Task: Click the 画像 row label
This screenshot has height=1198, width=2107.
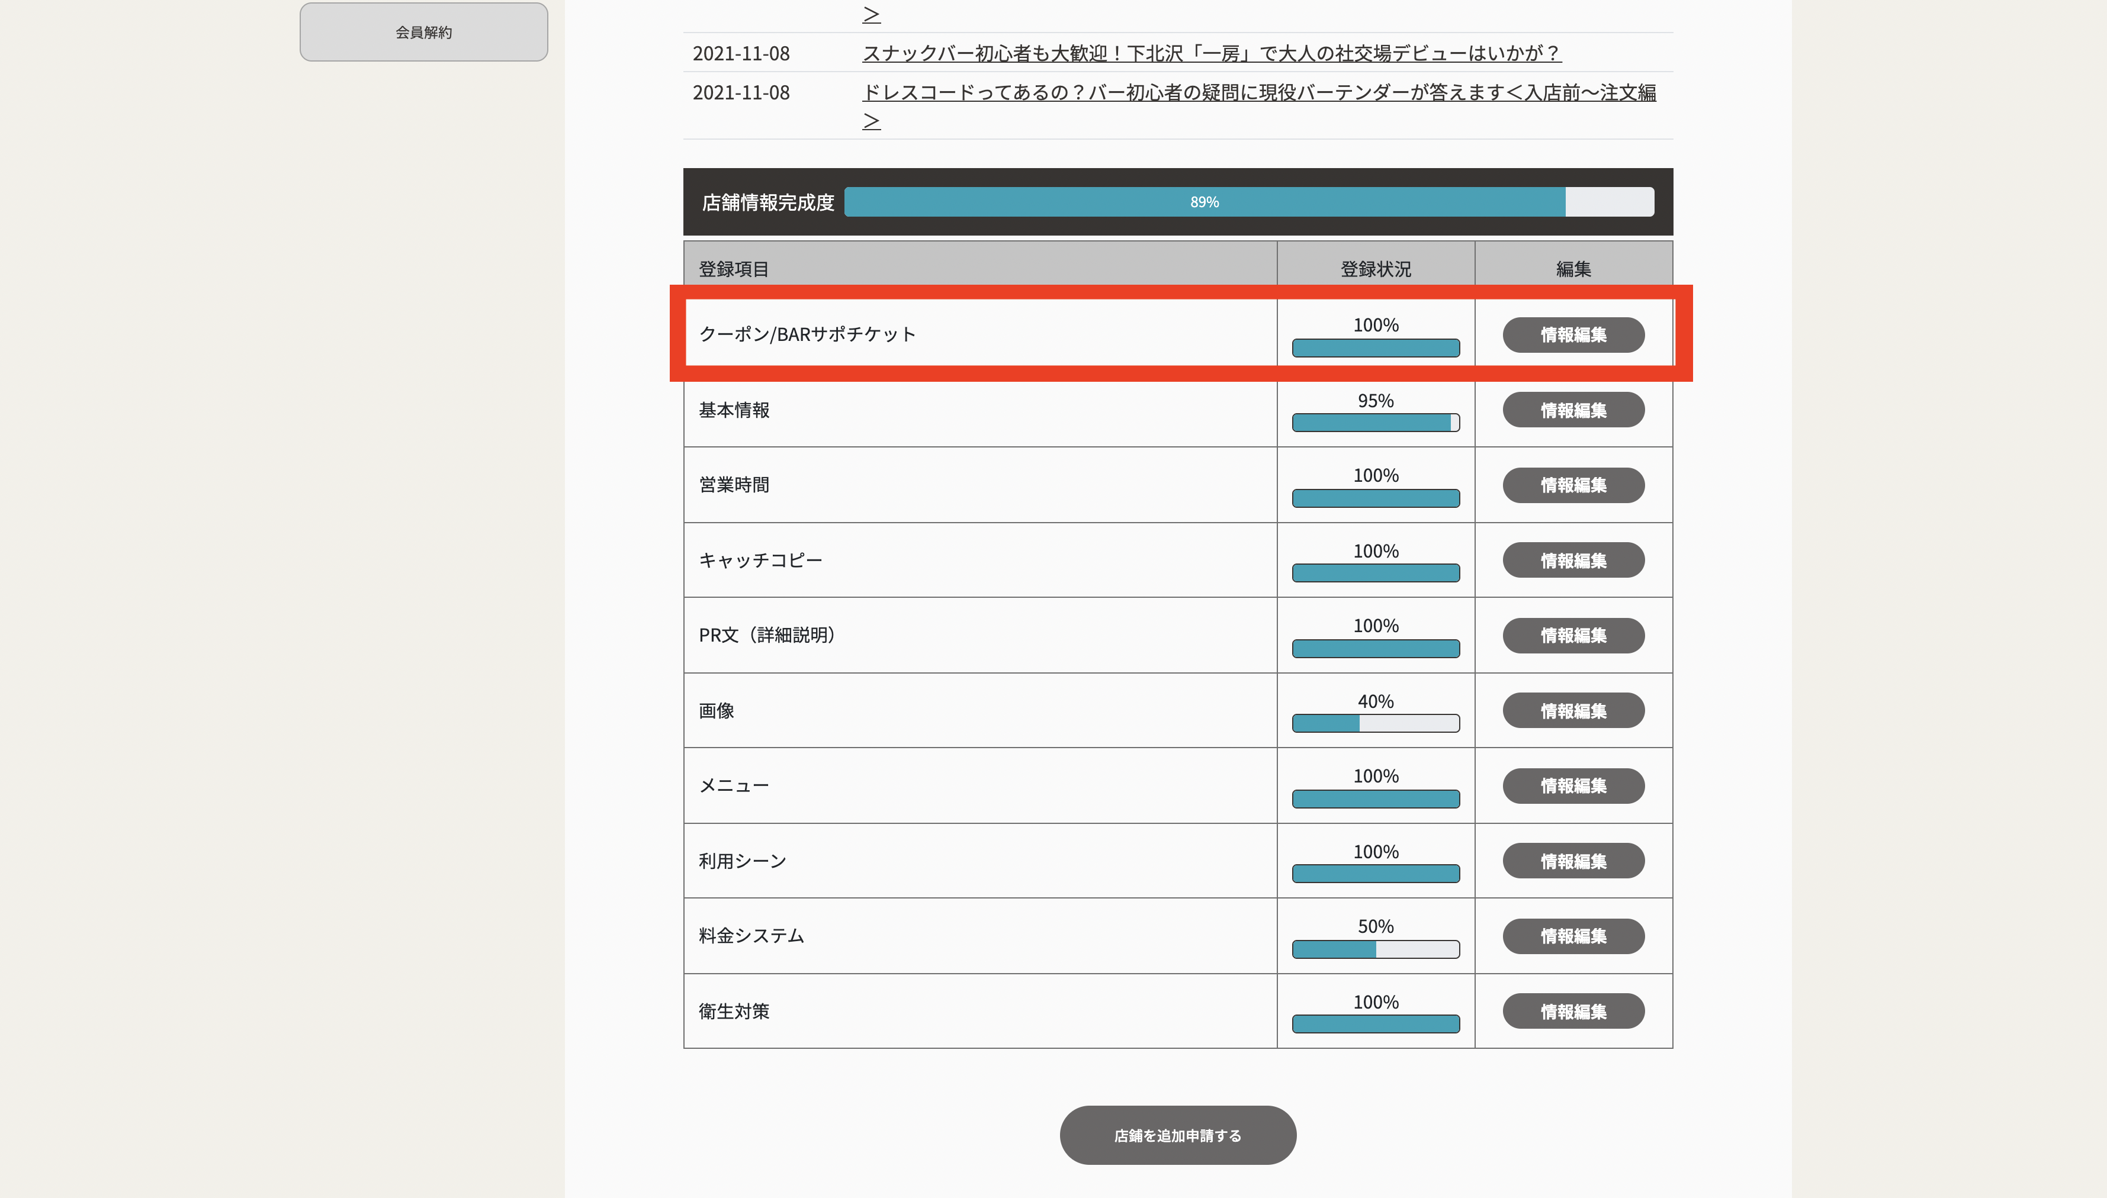Action: pos(716,710)
